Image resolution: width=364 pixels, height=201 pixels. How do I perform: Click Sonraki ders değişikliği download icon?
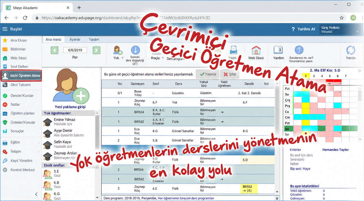pyautogui.click(x=135, y=50)
